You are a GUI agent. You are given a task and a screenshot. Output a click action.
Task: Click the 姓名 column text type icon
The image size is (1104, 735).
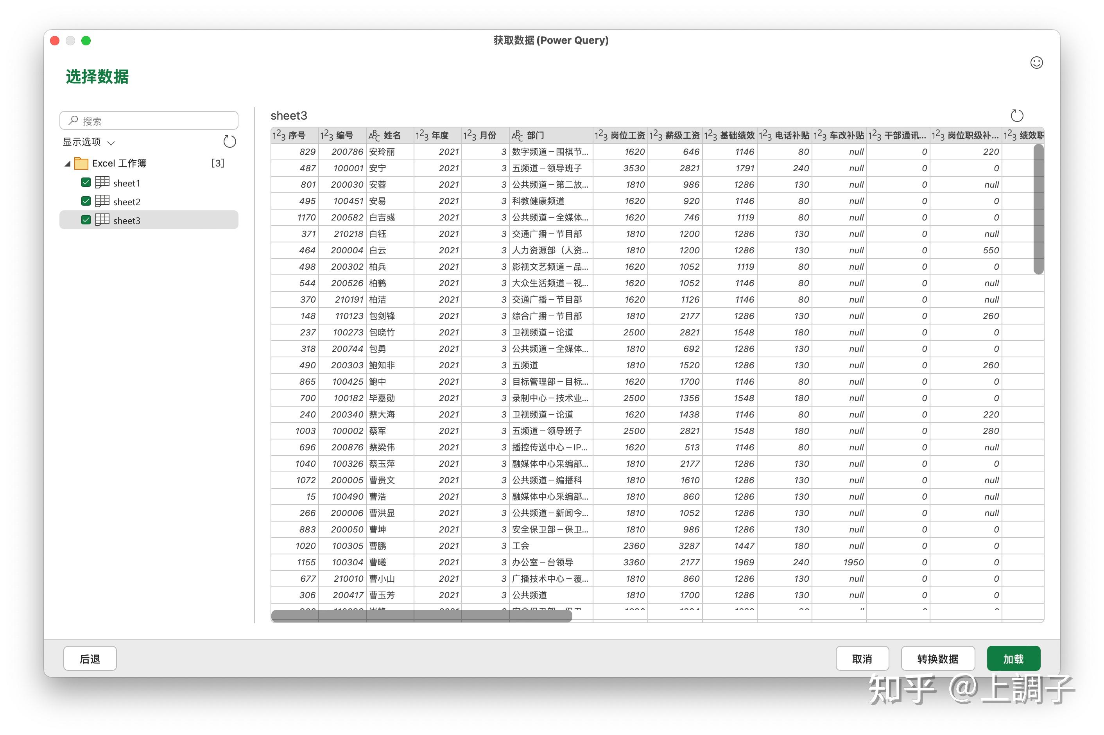click(x=374, y=136)
